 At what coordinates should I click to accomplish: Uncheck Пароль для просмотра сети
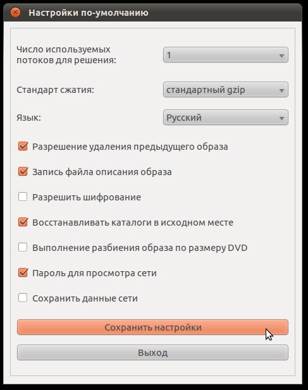pyautogui.click(x=23, y=273)
